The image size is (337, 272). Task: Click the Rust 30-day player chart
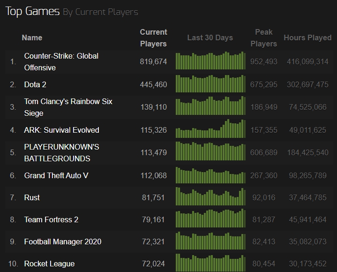210,196
